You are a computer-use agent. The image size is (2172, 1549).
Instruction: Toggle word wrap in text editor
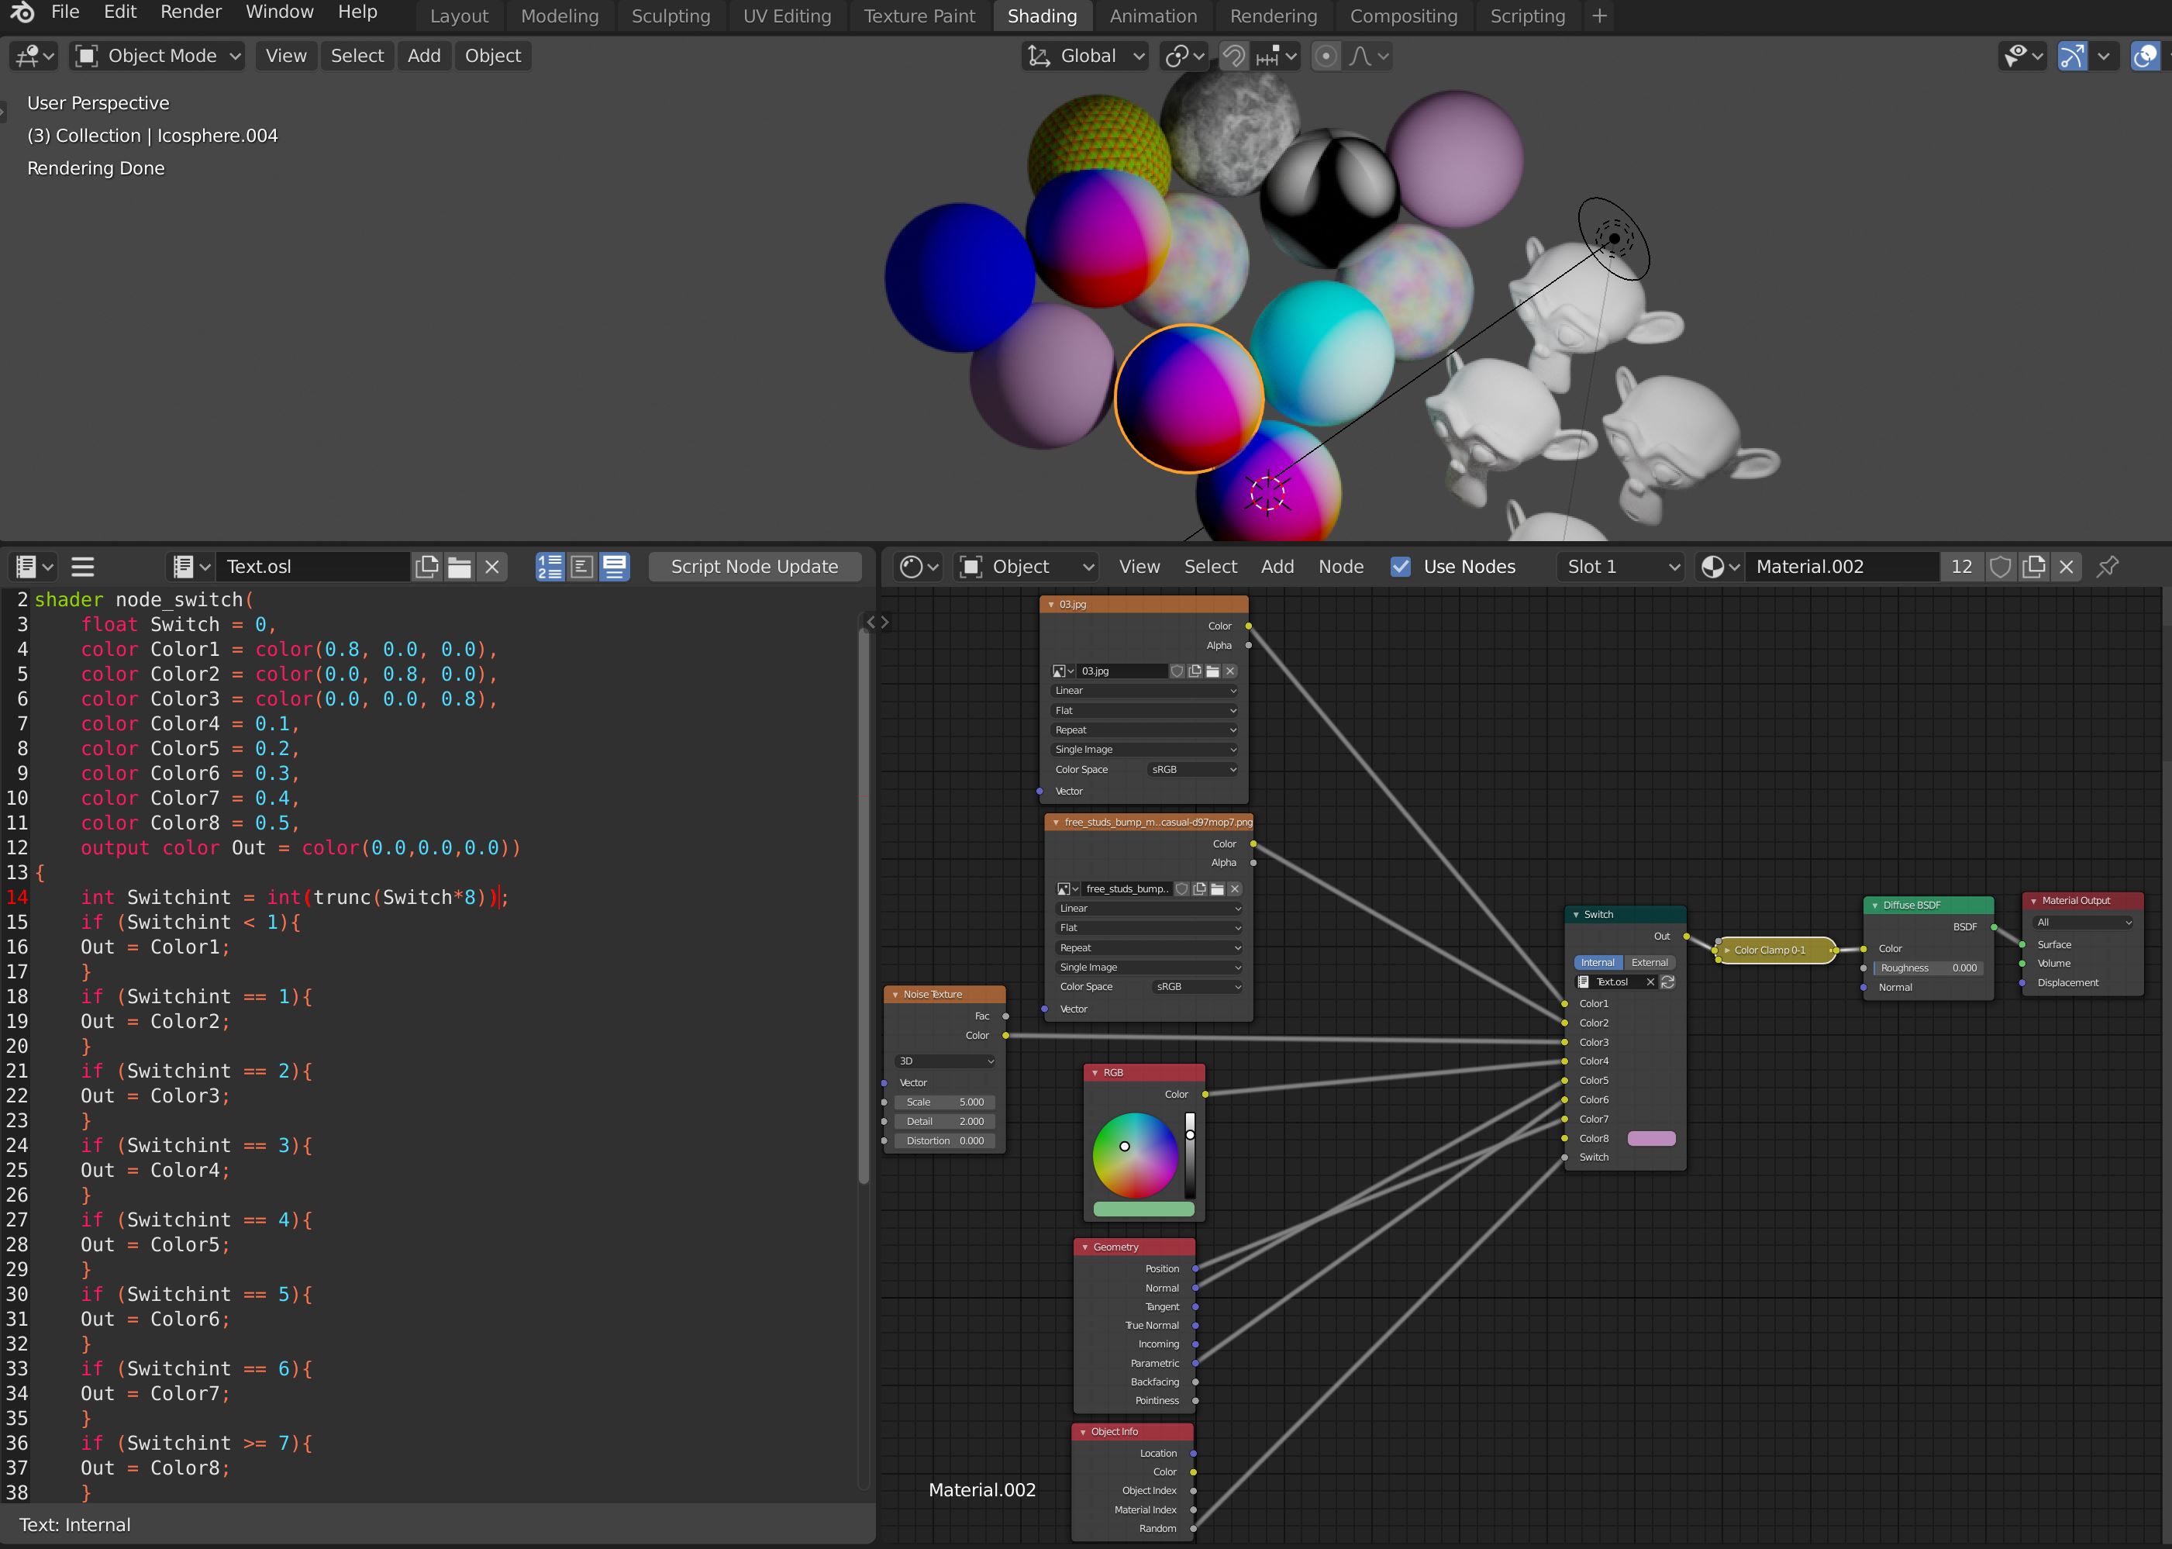581,567
